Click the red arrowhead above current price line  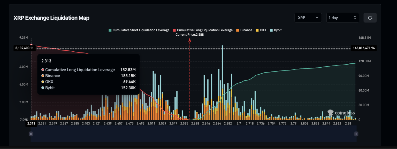[x=190, y=40]
